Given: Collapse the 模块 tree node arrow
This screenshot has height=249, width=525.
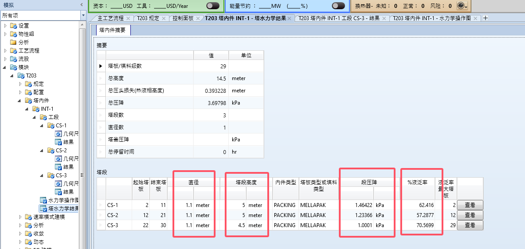Looking at the screenshot, I should pos(5,67).
